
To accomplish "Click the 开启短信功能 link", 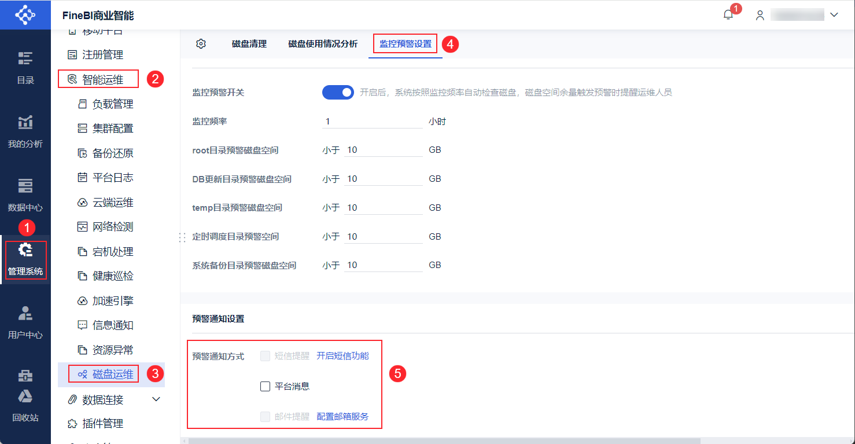I will [x=342, y=356].
